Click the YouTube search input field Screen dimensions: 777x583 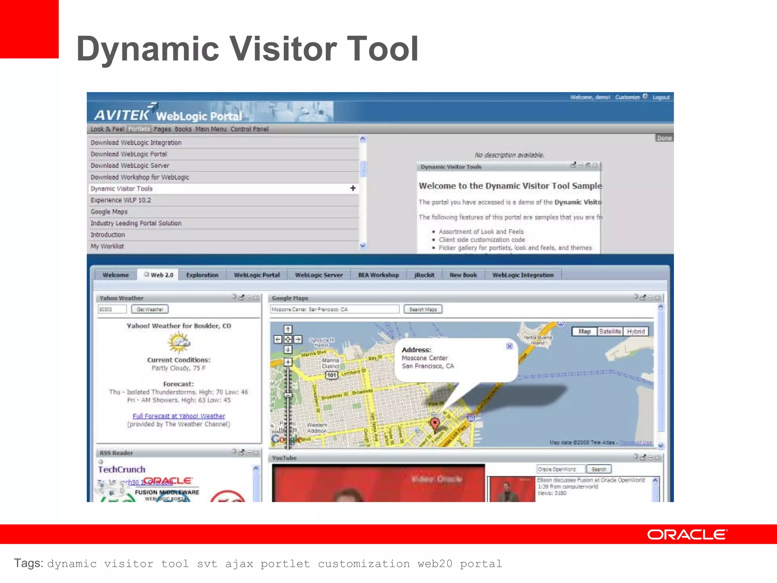click(x=561, y=469)
